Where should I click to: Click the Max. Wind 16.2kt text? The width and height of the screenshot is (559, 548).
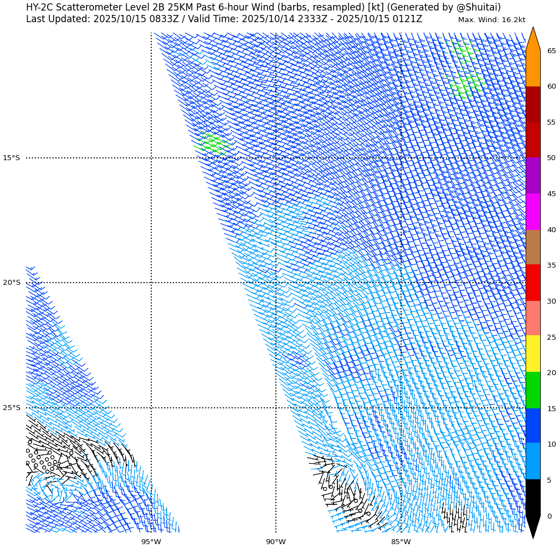pos(491,20)
